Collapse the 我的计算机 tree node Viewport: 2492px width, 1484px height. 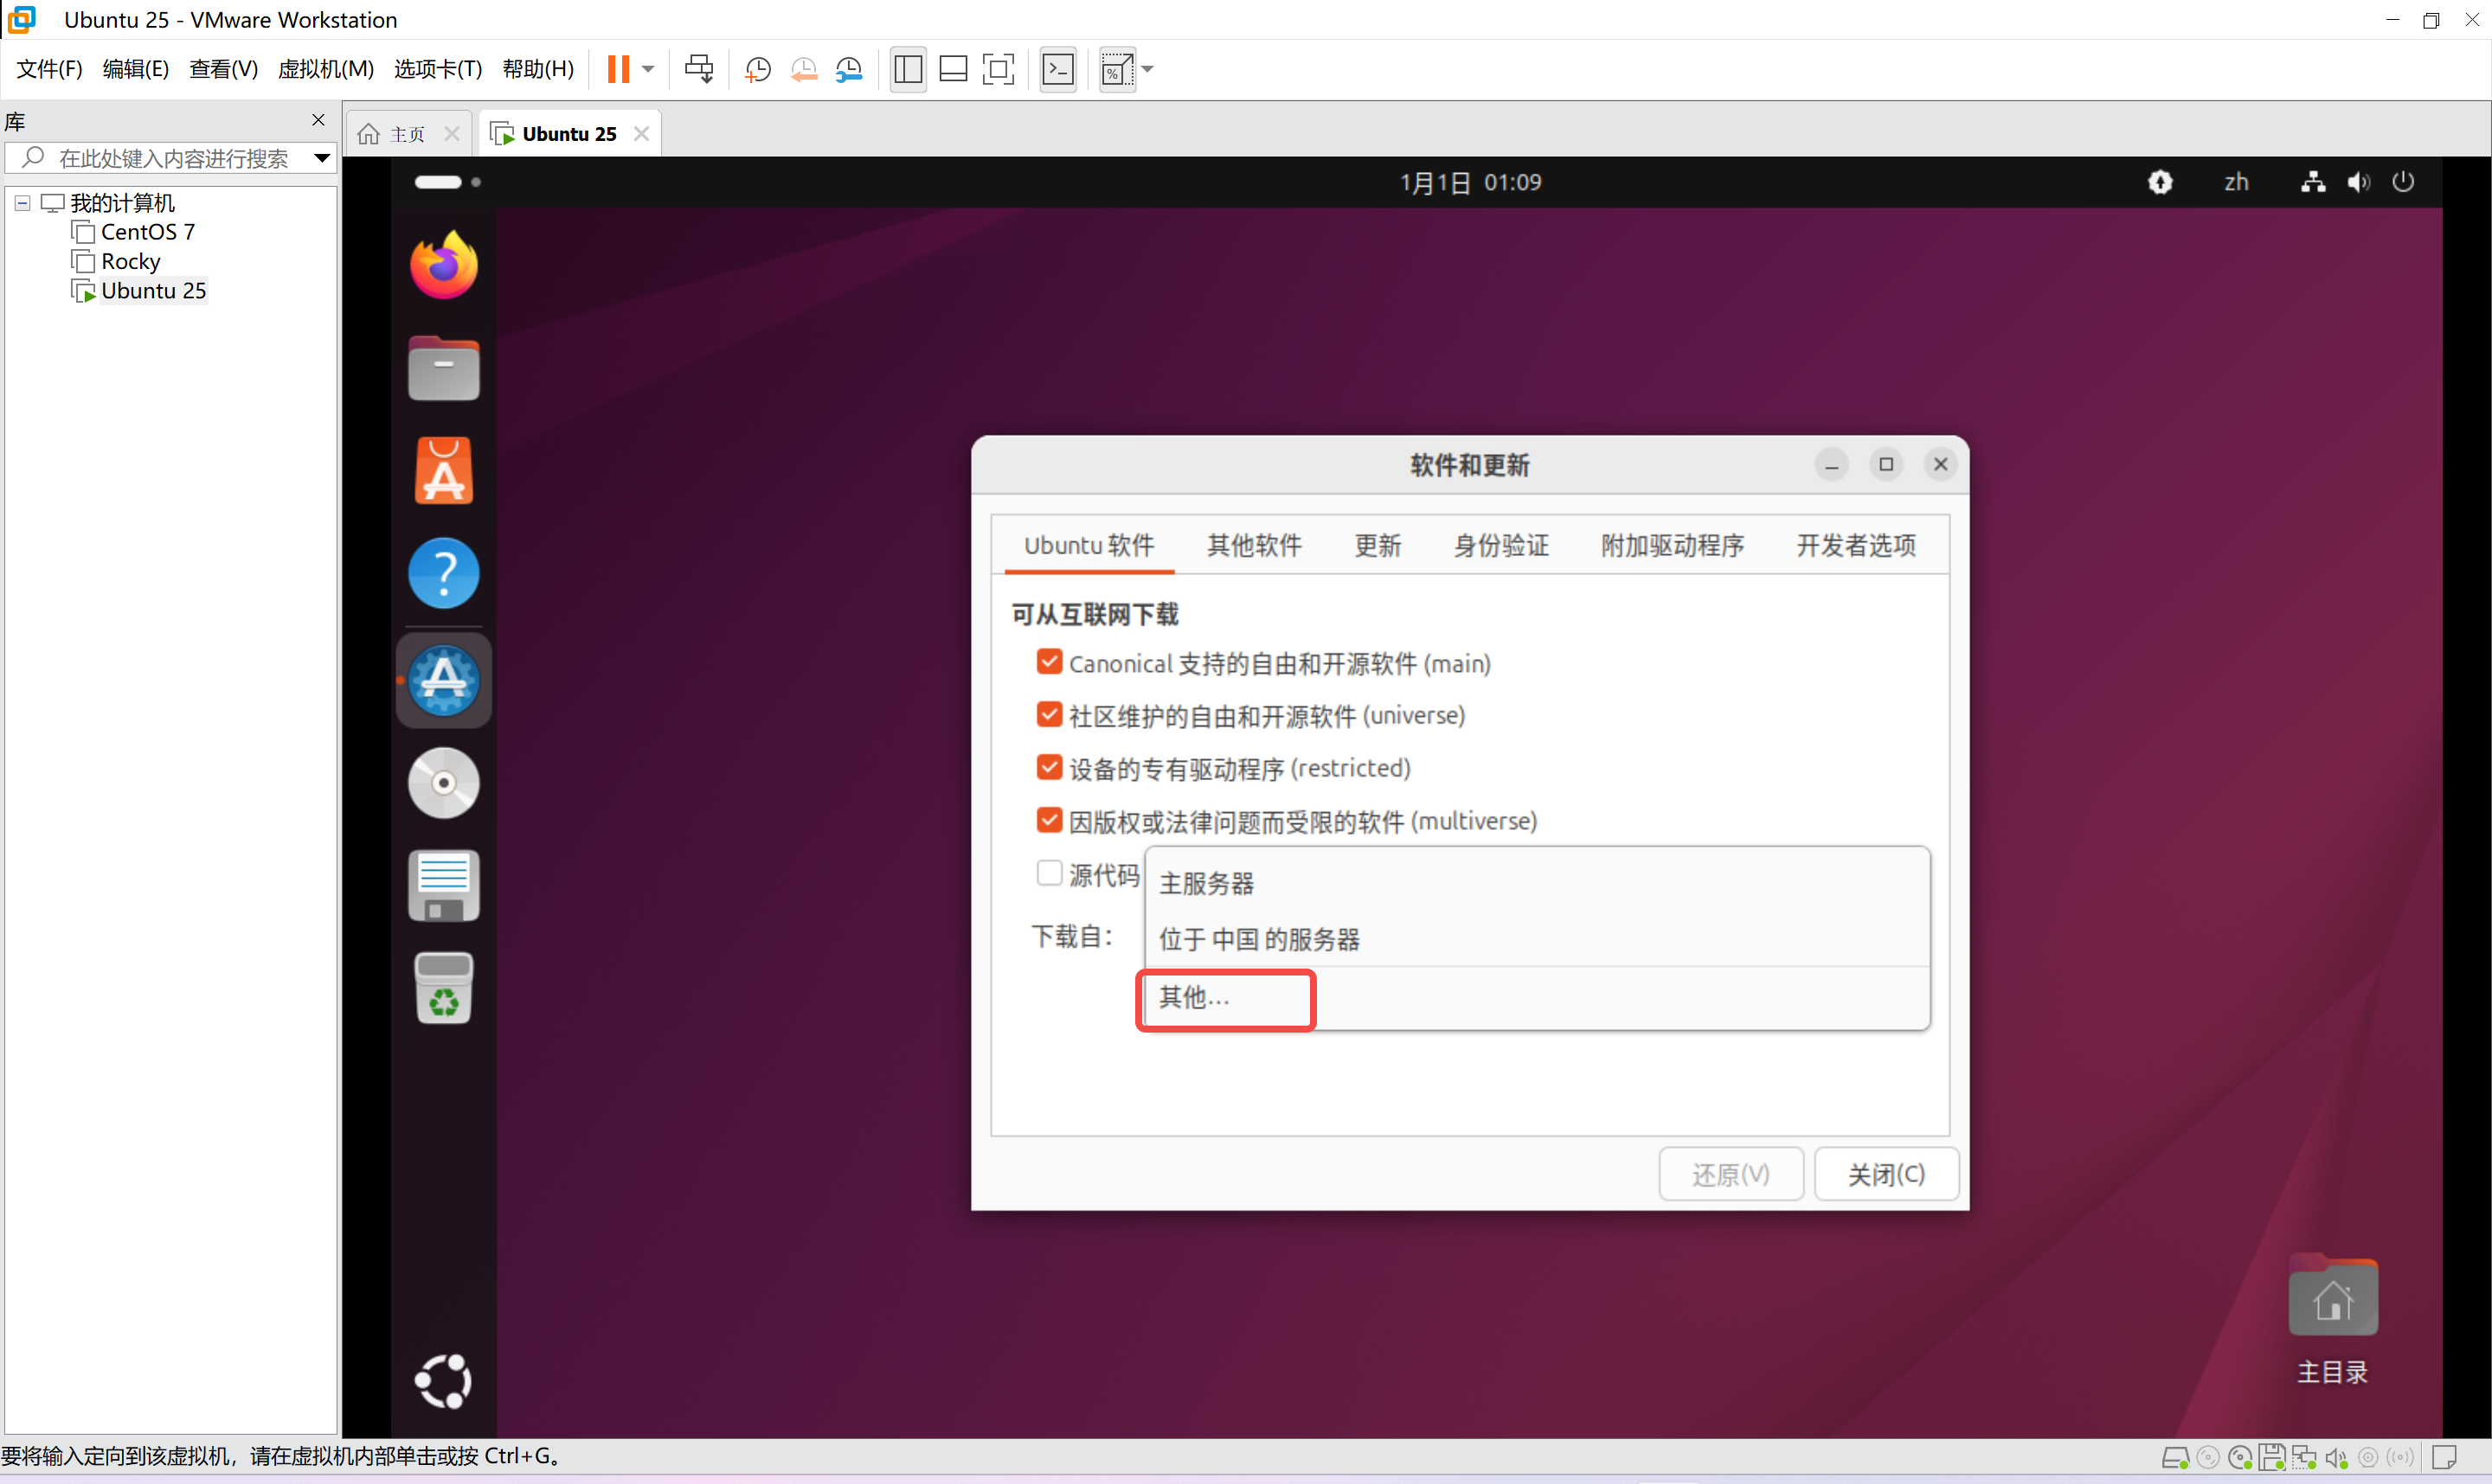click(x=22, y=203)
